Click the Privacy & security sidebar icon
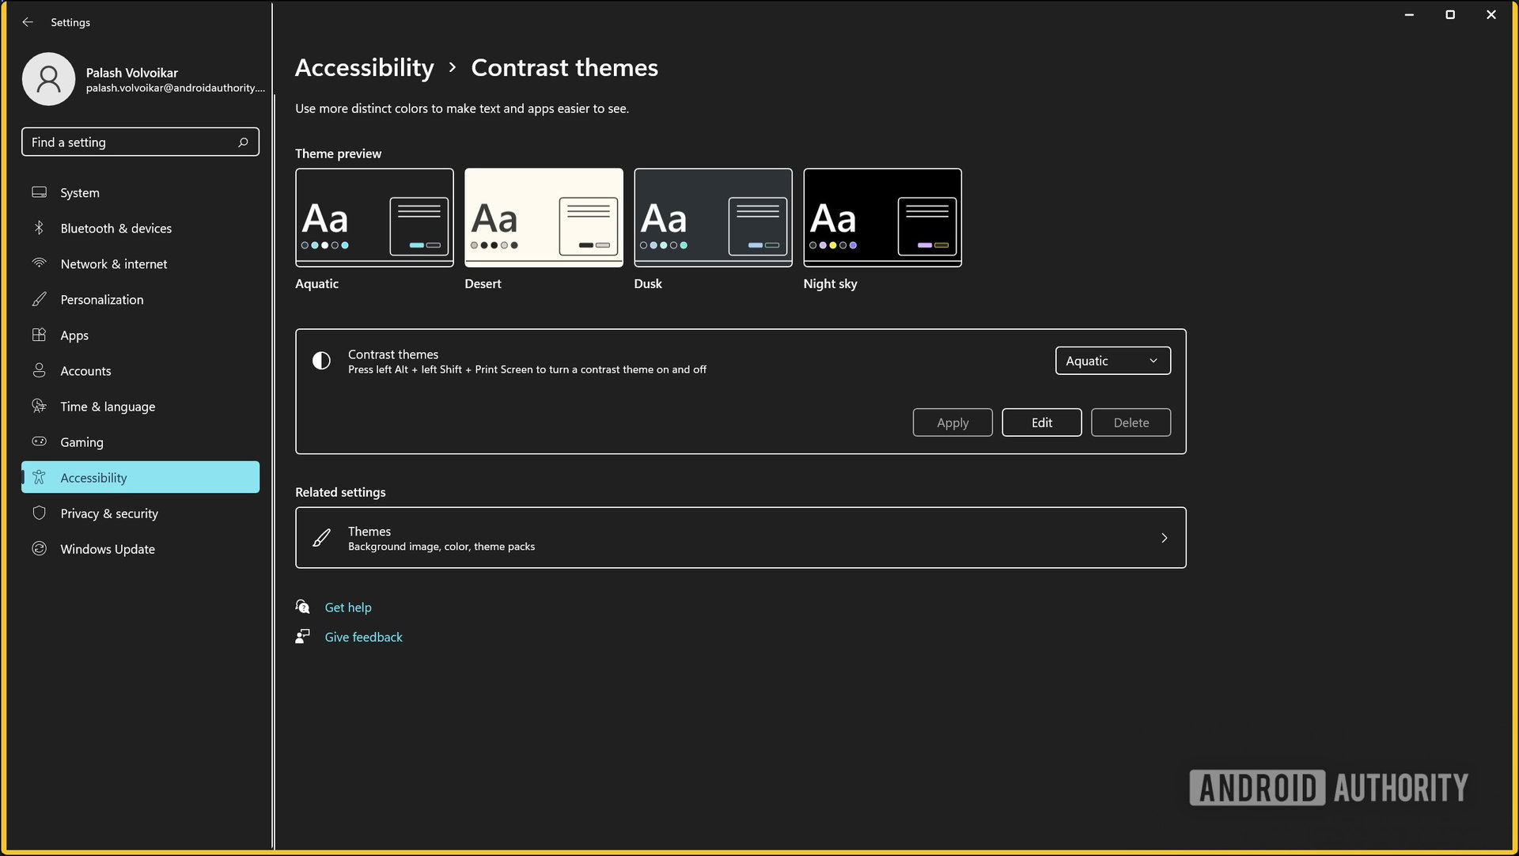 [37, 512]
